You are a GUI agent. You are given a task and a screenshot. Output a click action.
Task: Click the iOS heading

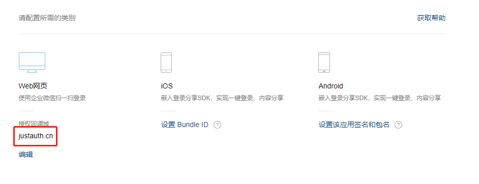pos(167,86)
